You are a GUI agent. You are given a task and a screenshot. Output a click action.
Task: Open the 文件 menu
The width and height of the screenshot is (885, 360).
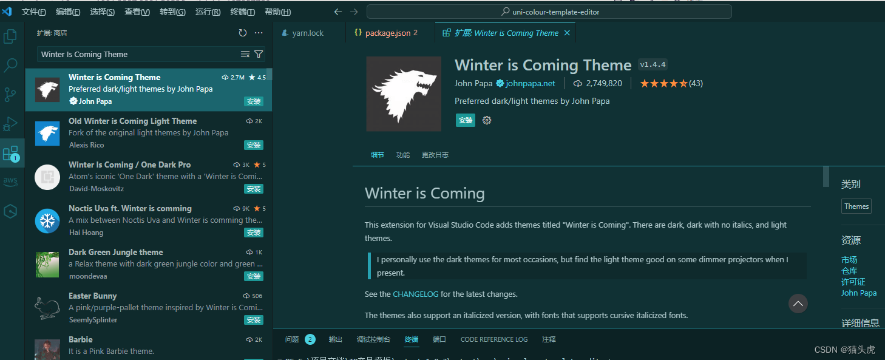coord(33,12)
